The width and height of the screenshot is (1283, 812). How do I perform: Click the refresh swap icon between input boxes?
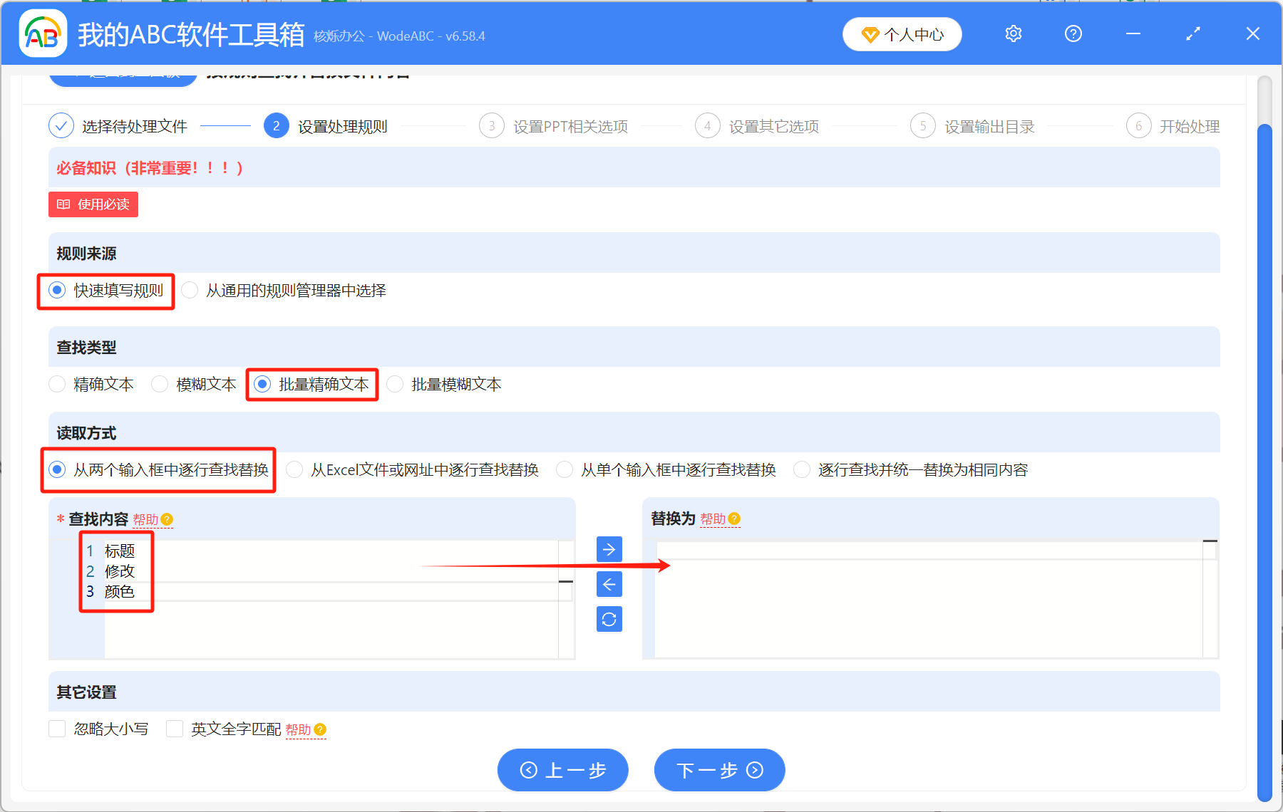coord(608,619)
